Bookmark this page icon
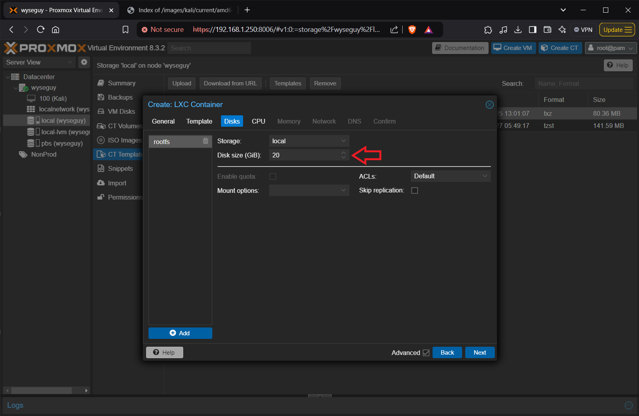 [x=125, y=30]
